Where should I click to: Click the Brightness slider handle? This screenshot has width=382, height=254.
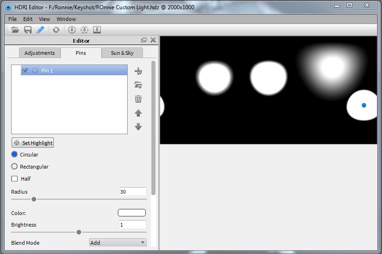79,232
